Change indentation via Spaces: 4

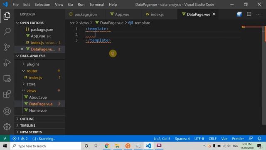pos(182,139)
